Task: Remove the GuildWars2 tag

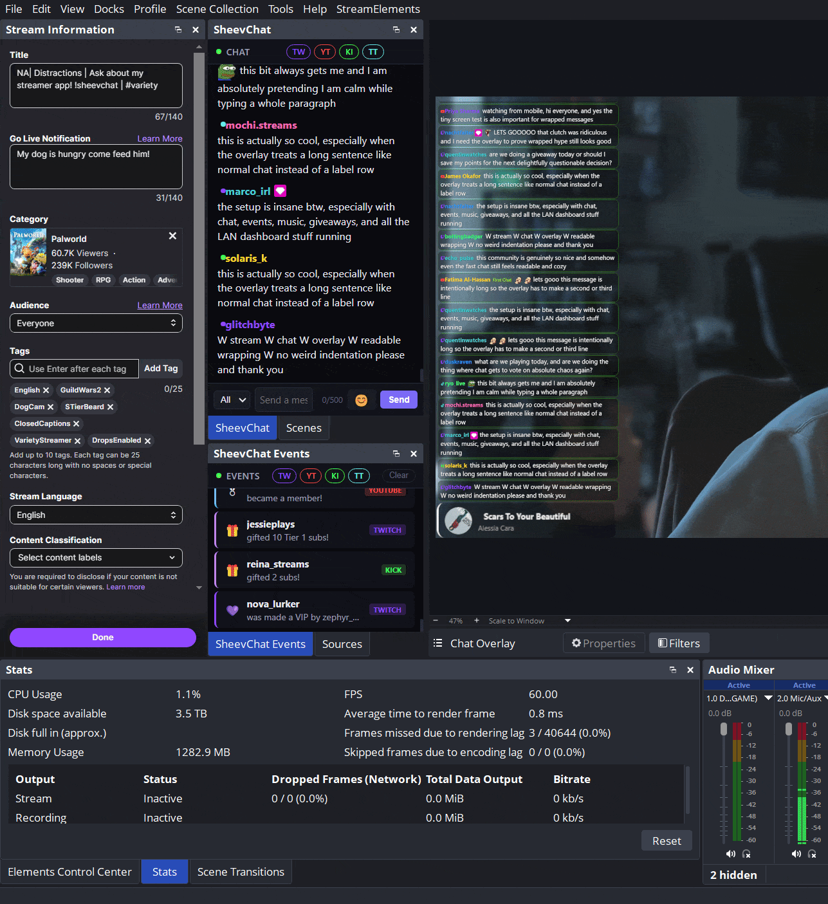Action: [x=107, y=391]
